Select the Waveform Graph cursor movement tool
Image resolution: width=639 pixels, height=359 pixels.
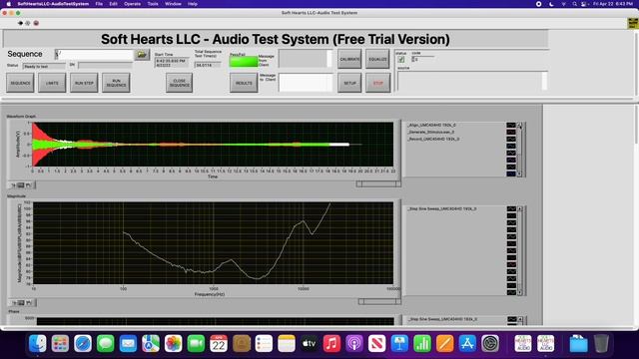13,185
